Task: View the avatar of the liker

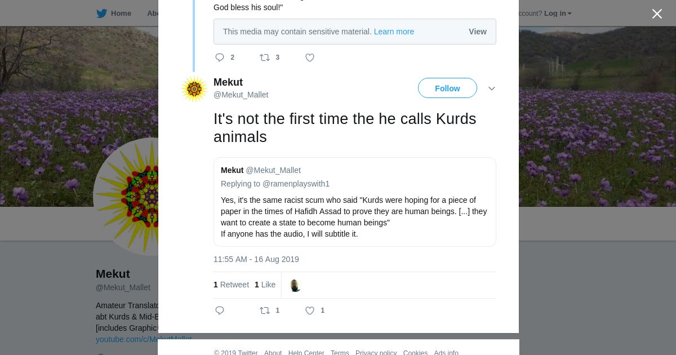Action: pos(295,285)
